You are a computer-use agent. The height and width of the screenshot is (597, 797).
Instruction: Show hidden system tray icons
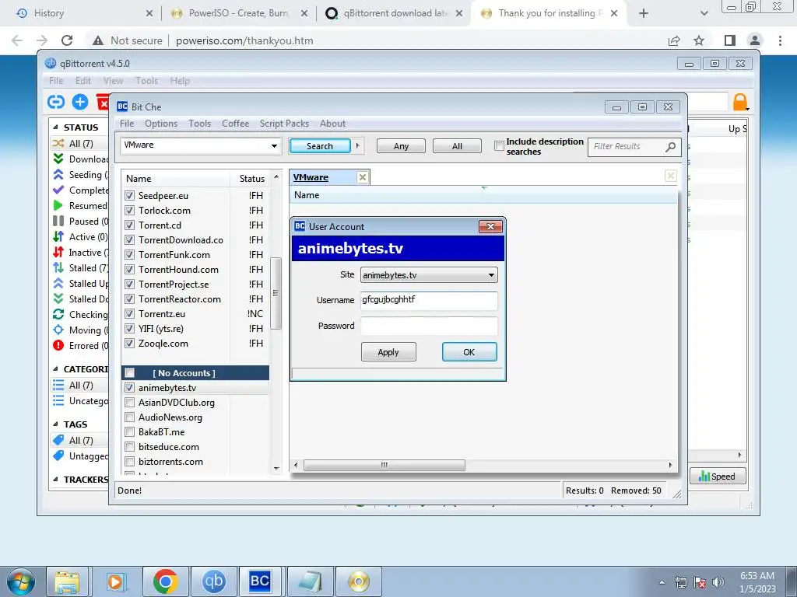tap(662, 582)
